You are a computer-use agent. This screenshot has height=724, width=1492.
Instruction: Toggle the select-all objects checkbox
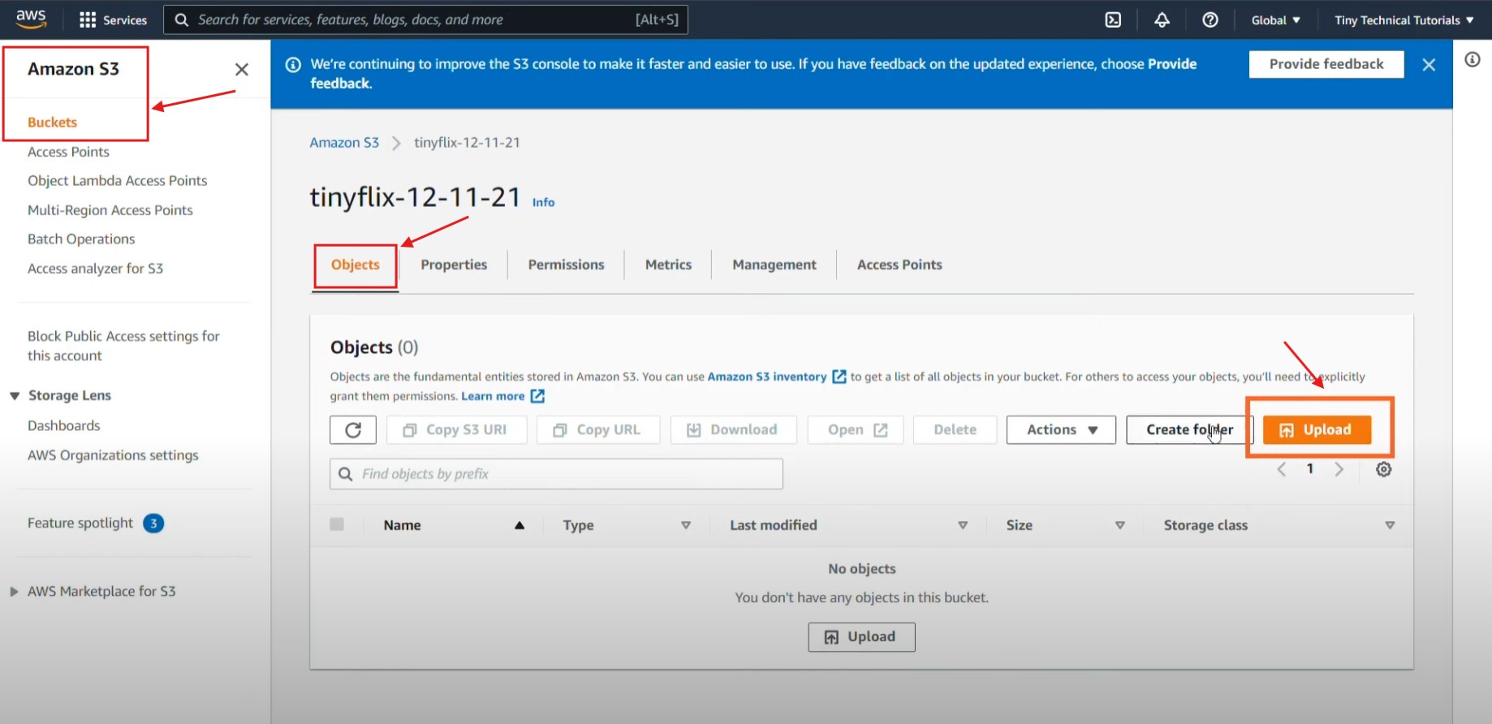click(337, 524)
